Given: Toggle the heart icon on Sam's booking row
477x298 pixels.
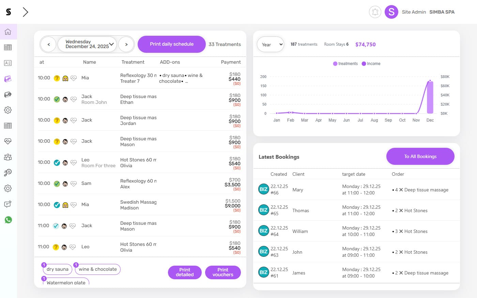Looking at the screenshot, I should 73,184.
